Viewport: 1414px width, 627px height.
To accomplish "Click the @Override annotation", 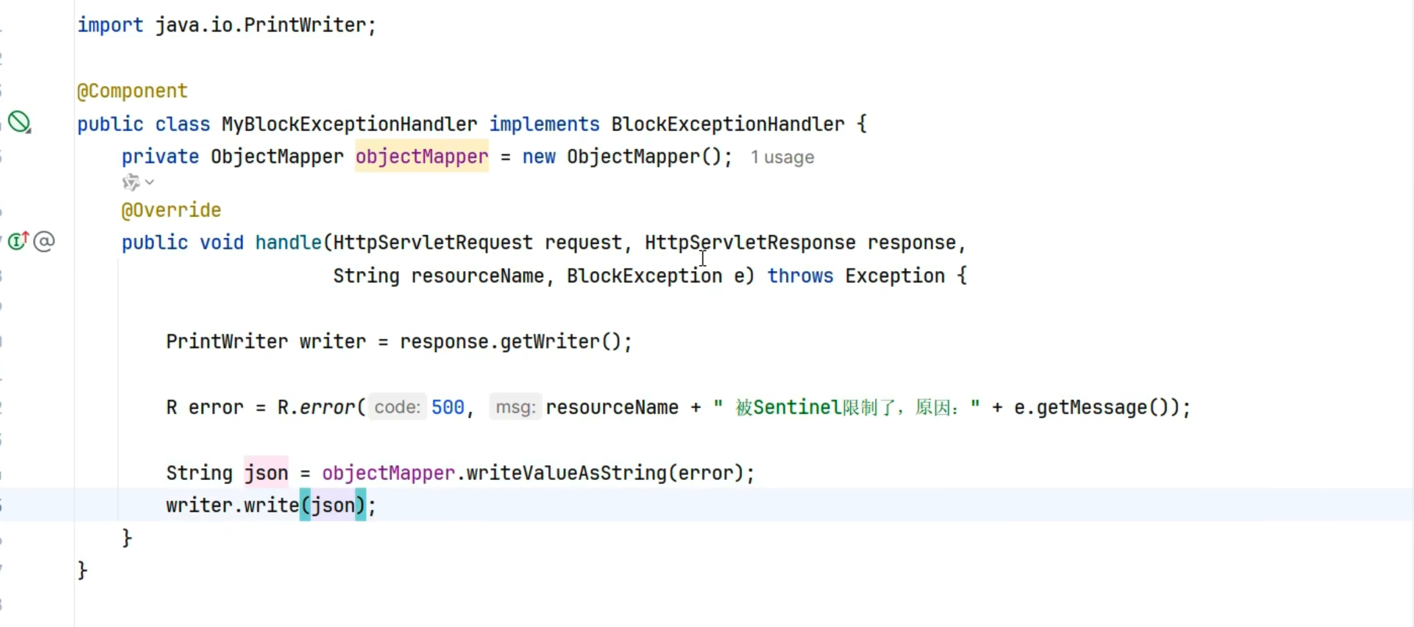I will (x=171, y=210).
